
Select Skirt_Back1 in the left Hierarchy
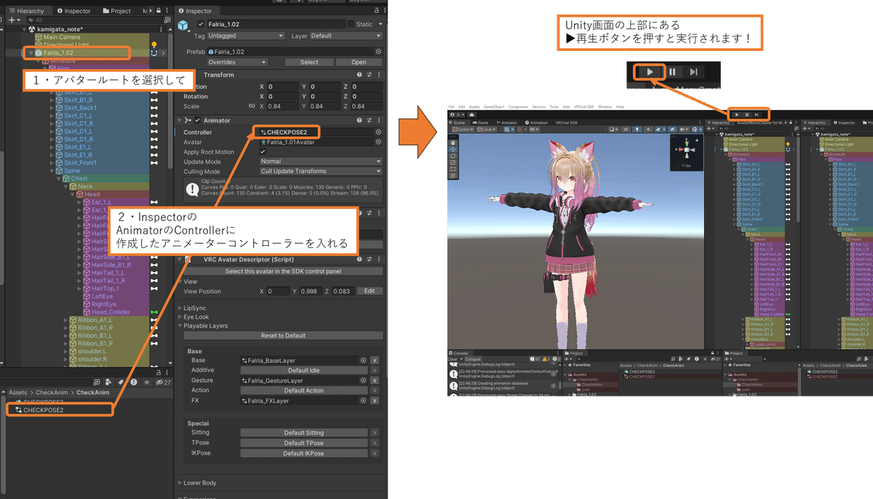tap(80, 108)
